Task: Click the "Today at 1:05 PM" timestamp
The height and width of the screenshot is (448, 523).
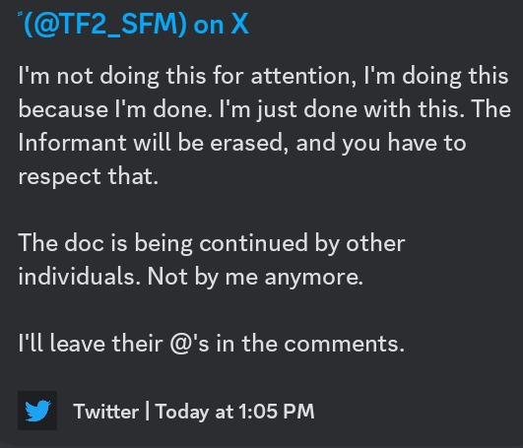Action: coord(234,412)
